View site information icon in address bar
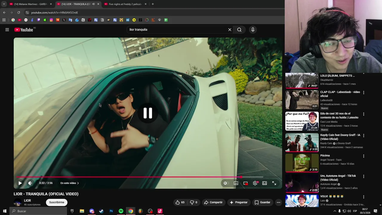This screenshot has height=215, width=382. 27,13
